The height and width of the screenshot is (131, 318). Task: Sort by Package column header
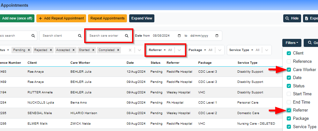205,63
